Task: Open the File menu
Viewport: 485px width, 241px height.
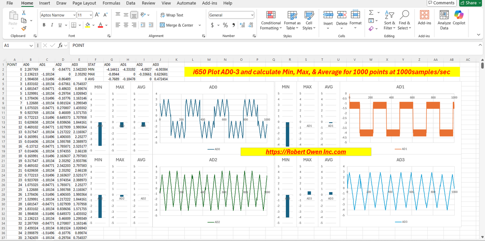Action: (x=10, y=3)
